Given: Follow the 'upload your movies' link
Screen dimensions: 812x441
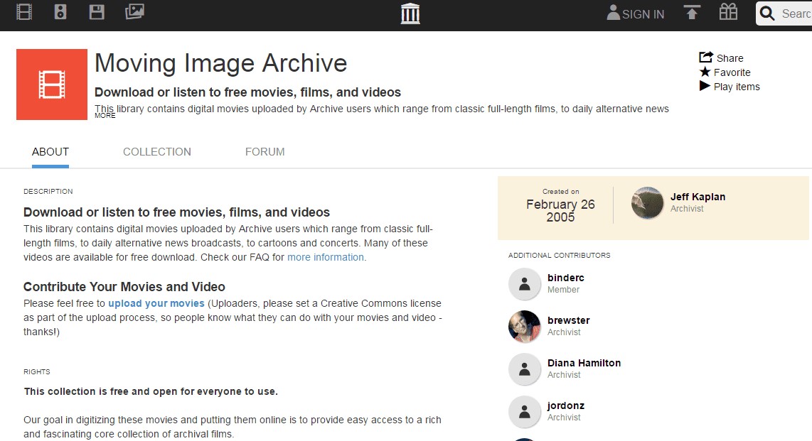Looking at the screenshot, I should (x=156, y=303).
